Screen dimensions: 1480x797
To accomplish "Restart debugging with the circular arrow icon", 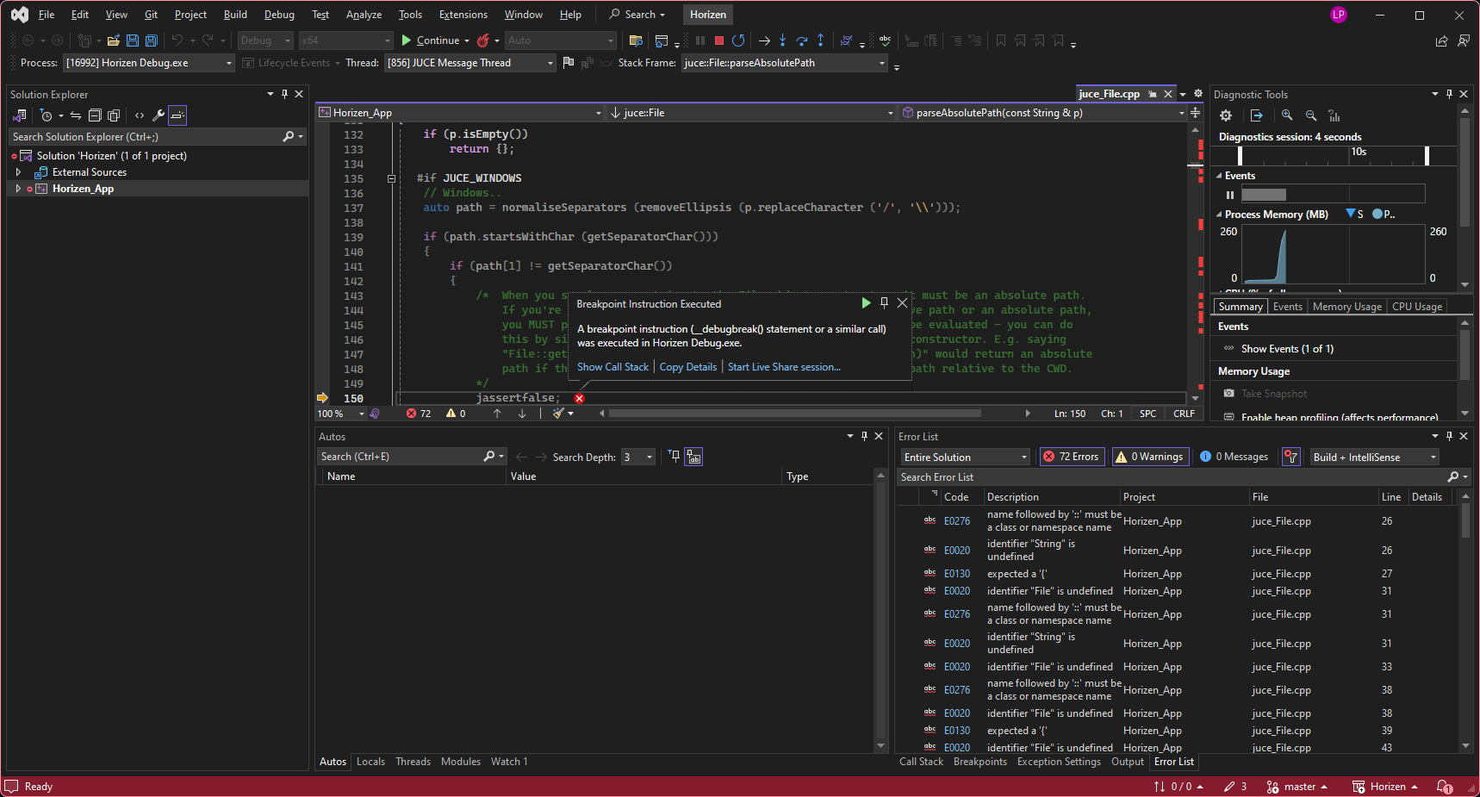I will (x=738, y=40).
